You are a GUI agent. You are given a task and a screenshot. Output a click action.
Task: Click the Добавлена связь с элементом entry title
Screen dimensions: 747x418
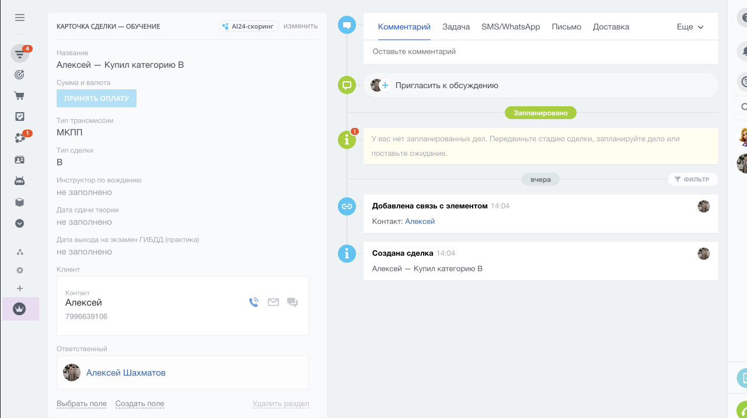click(430, 205)
